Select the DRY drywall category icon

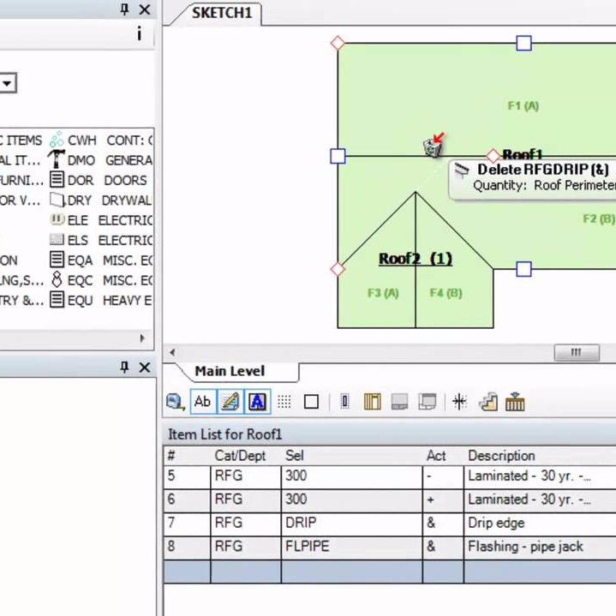[x=57, y=200]
